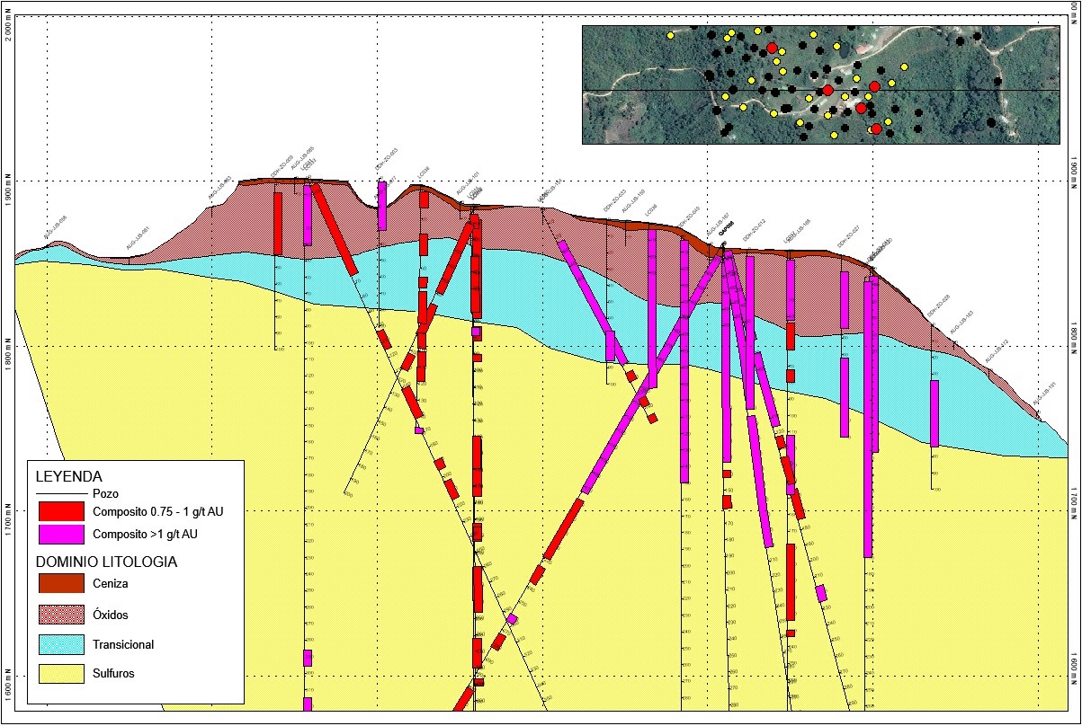Click drillhole label DDH-ZO-009
Image resolution: width=1082 pixels, height=726 pixels.
282,164
